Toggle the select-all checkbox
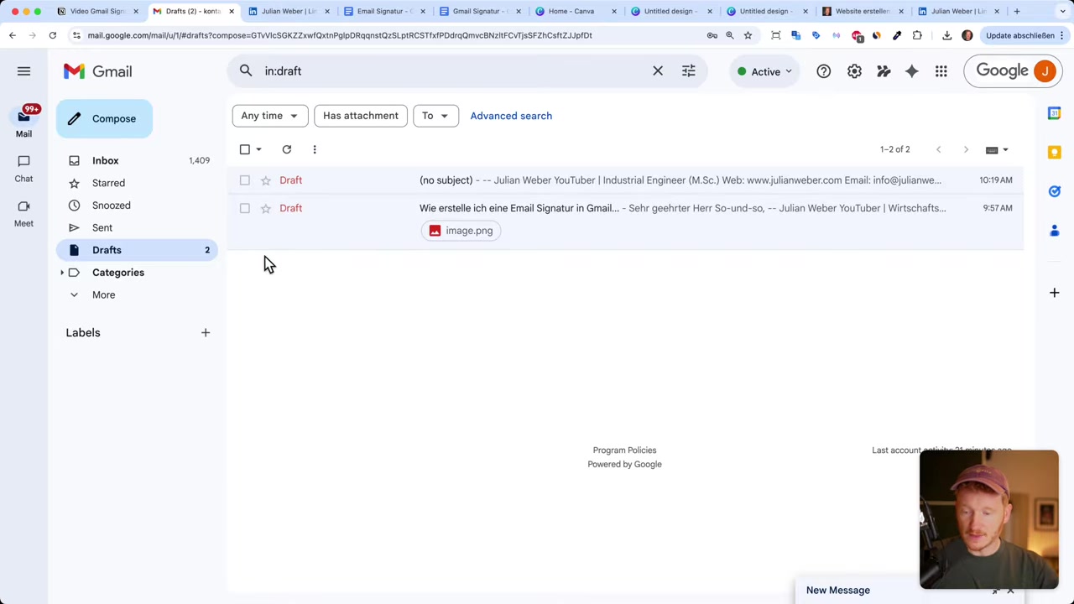The image size is (1074, 604). 244,149
